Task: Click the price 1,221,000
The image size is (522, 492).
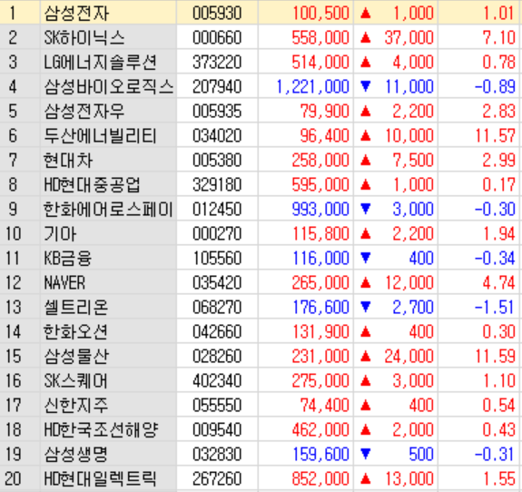Action: coord(313,87)
